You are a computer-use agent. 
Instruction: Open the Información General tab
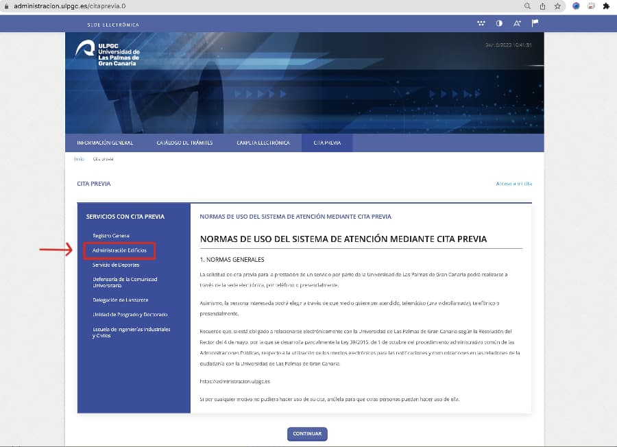pyautogui.click(x=105, y=143)
